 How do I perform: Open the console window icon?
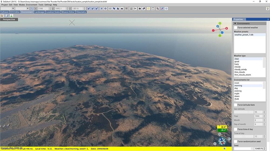pos(153,8)
